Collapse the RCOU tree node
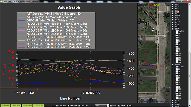 coord(172,65)
